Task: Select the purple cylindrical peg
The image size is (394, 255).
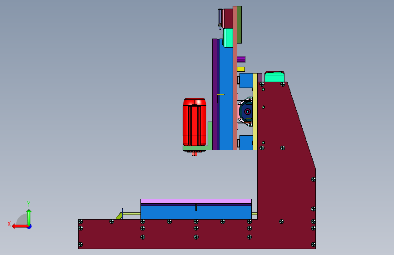Action: pos(241,59)
